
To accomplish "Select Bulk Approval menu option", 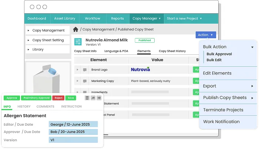I will pyautogui.click(x=219, y=54).
